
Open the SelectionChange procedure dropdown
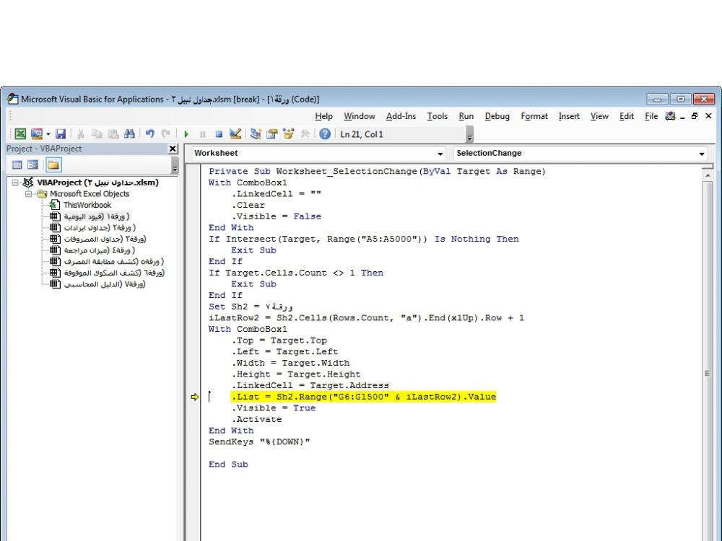(702, 154)
